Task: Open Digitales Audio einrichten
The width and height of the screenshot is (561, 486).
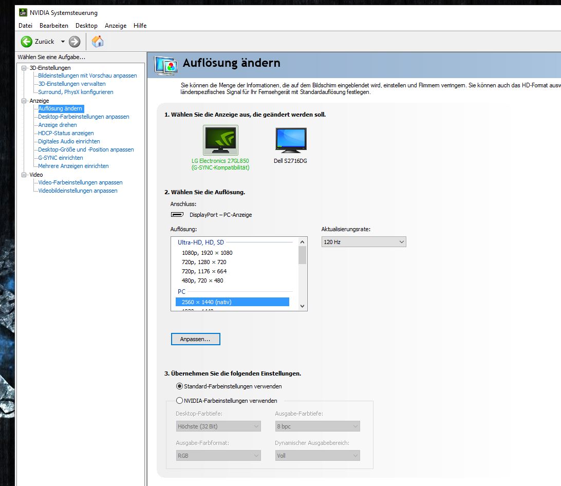Action: coord(69,141)
